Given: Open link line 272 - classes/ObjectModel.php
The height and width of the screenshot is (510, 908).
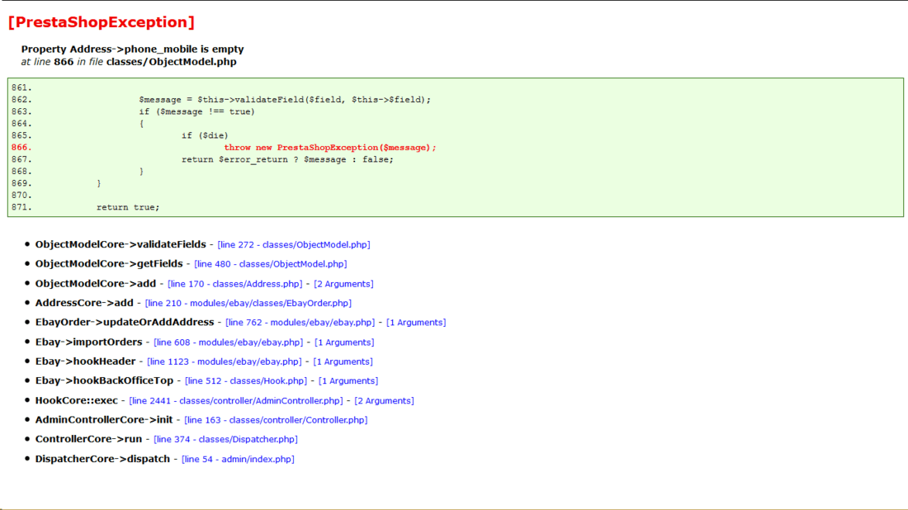Looking at the screenshot, I should coord(294,245).
